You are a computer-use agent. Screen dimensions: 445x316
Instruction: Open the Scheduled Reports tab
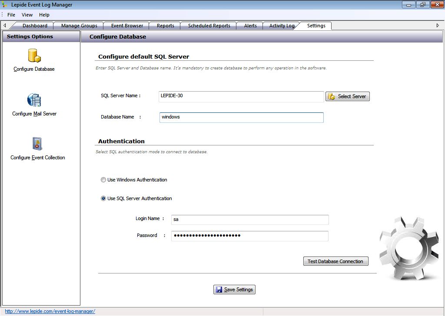pos(209,26)
